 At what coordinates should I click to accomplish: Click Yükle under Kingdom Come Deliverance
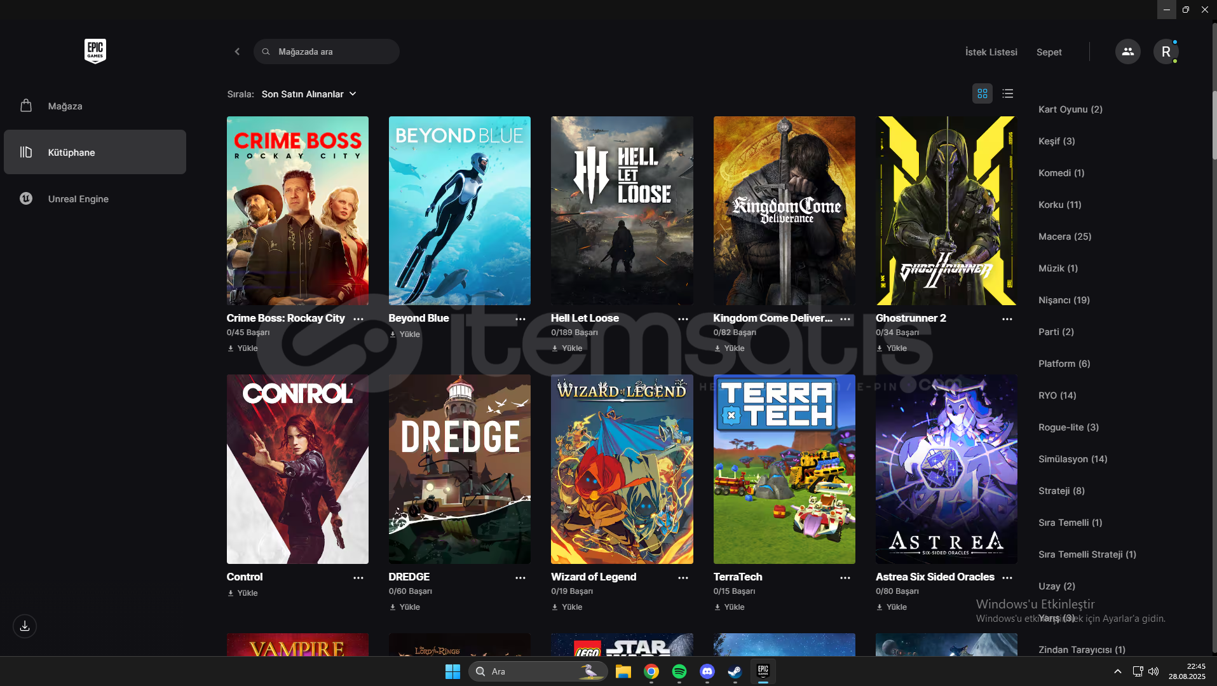pos(729,348)
